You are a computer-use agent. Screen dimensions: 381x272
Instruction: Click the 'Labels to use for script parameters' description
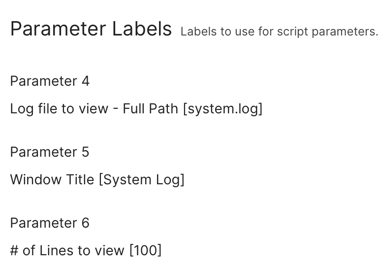pyautogui.click(x=279, y=32)
